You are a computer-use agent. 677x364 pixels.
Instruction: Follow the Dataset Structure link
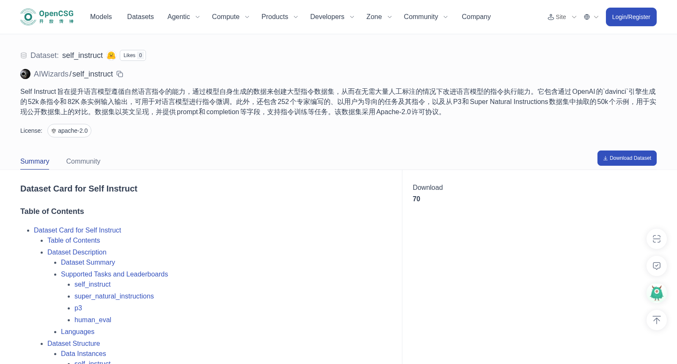coord(74,344)
